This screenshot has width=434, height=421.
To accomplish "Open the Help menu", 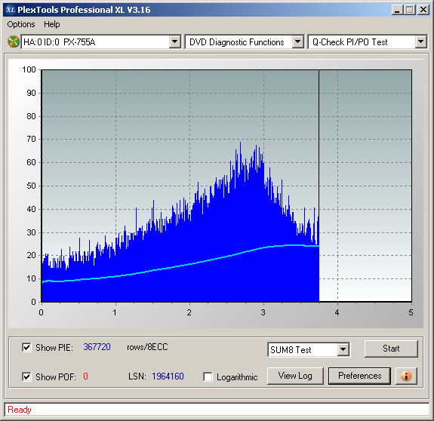I will (x=52, y=24).
